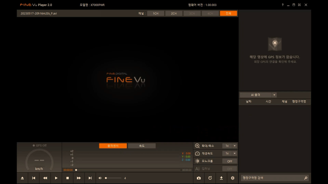
Task: Click the playback speed gauge icon
Action: coord(197,153)
